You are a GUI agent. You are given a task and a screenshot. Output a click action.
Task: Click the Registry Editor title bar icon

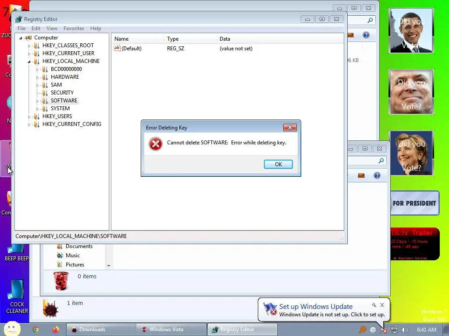tap(18, 19)
